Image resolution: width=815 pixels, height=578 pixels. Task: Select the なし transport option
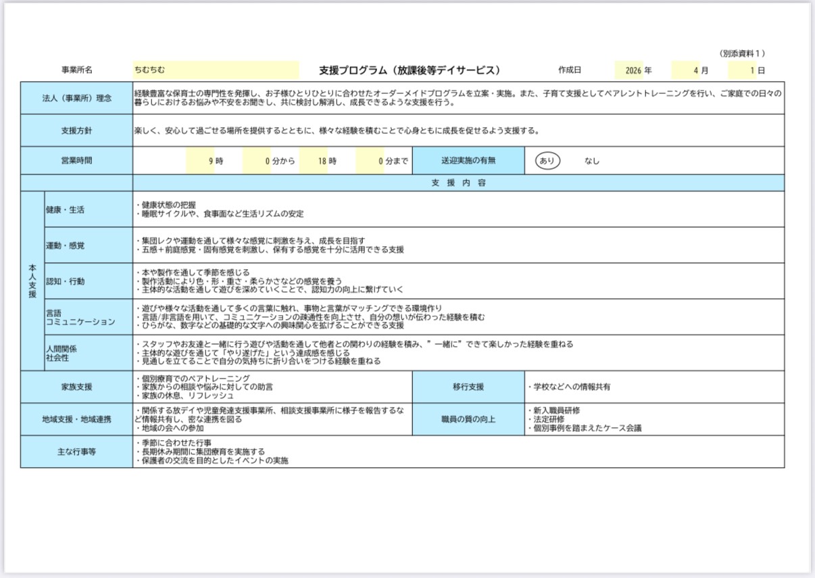tap(592, 161)
